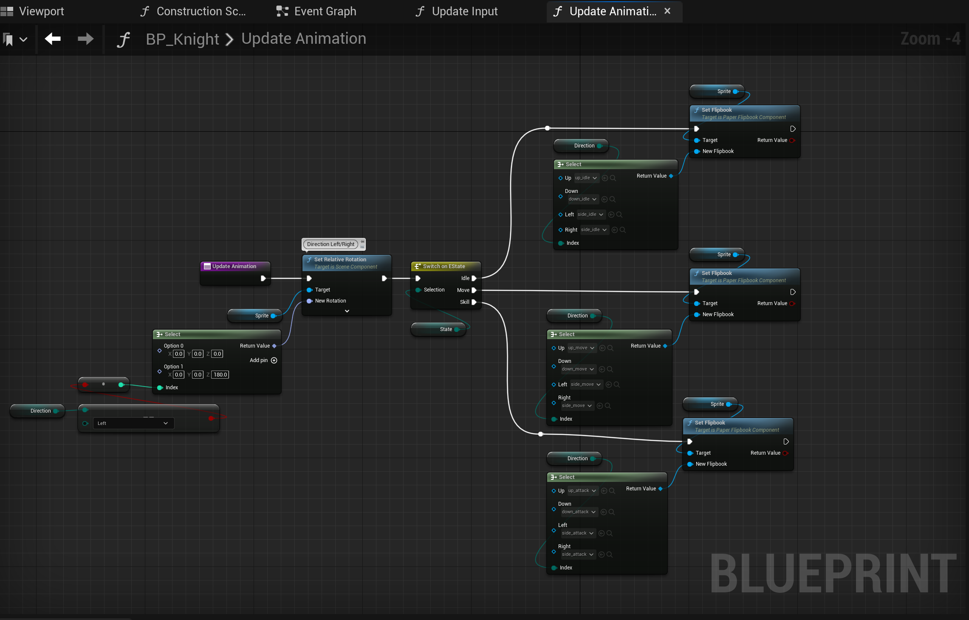Edit Option 0 X value field
Image resolution: width=969 pixels, height=620 pixels.
pyautogui.click(x=179, y=354)
